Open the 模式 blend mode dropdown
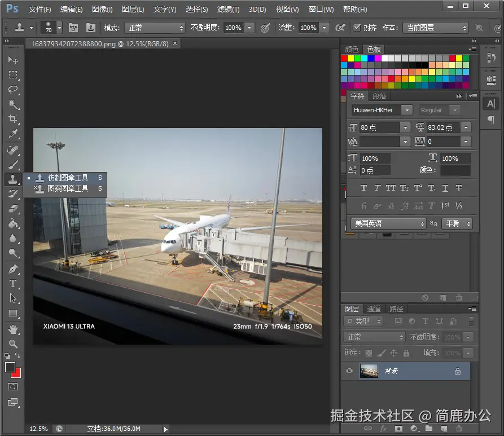This screenshot has height=436, width=504. click(155, 28)
